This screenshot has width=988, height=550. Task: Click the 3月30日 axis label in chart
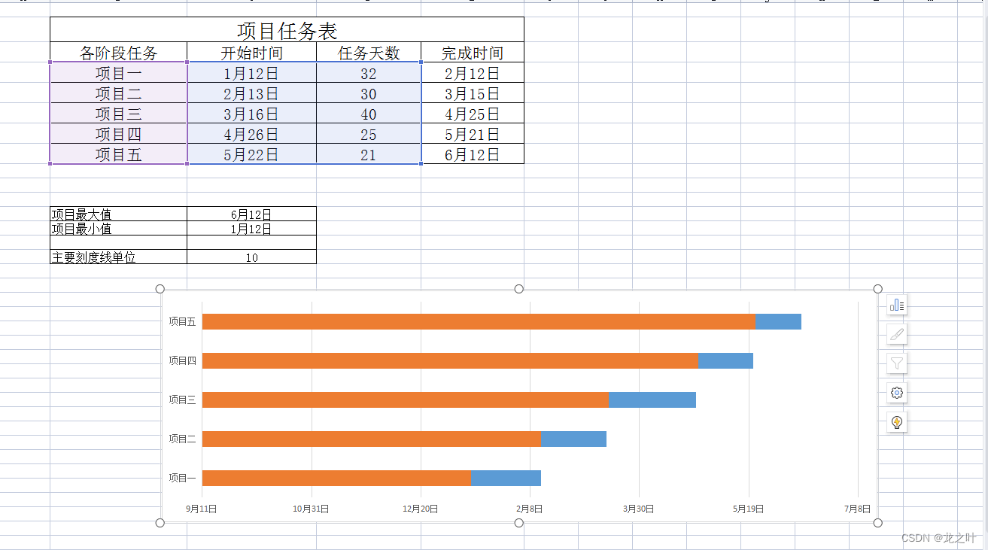(638, 509)
